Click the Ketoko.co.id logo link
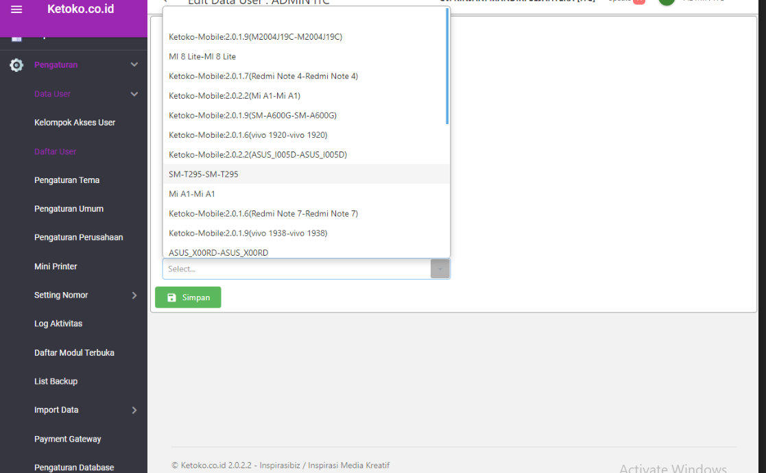This screenshot has width=766, height=473. pyautogui.click(x=80, y=10)
